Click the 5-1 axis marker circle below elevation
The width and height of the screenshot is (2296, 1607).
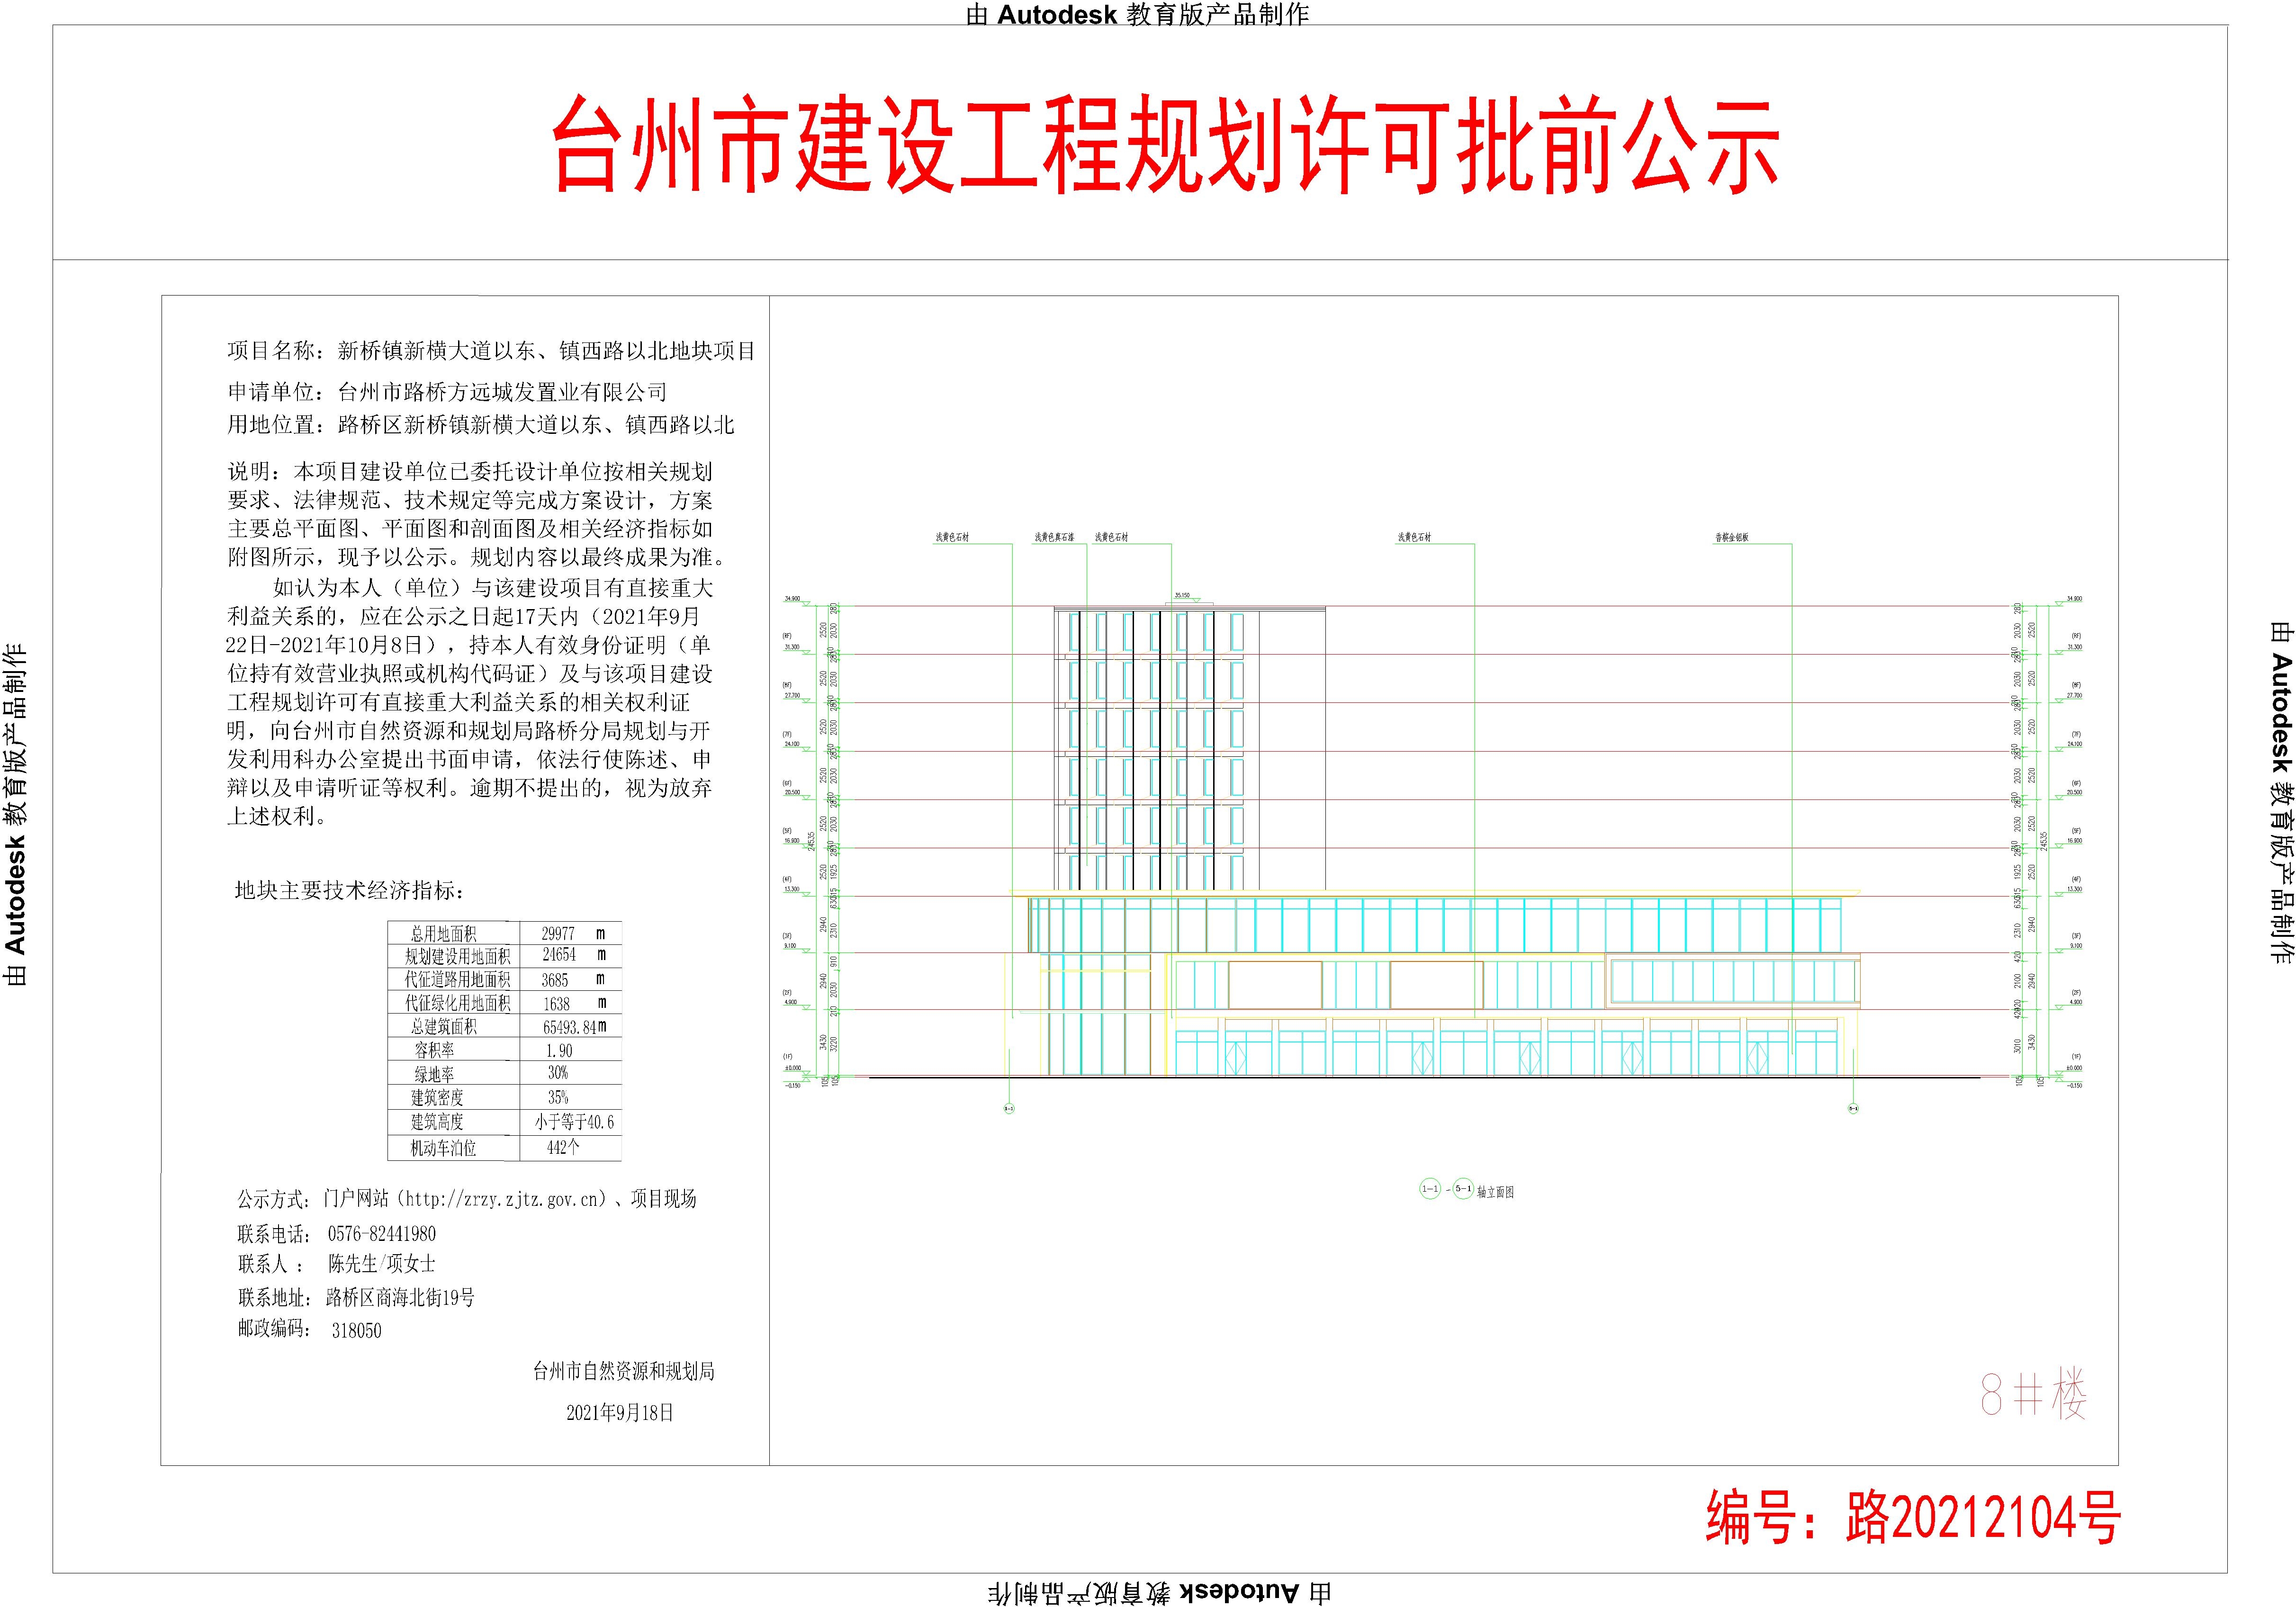(x=1853, y=1108)
